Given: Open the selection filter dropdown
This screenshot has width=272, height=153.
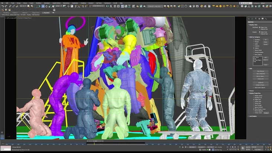Looking at the screenshot, I should pos(23,6).
